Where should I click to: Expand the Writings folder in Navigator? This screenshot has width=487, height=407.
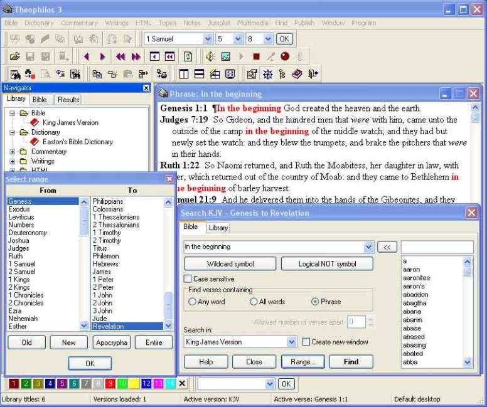point(12,161)
